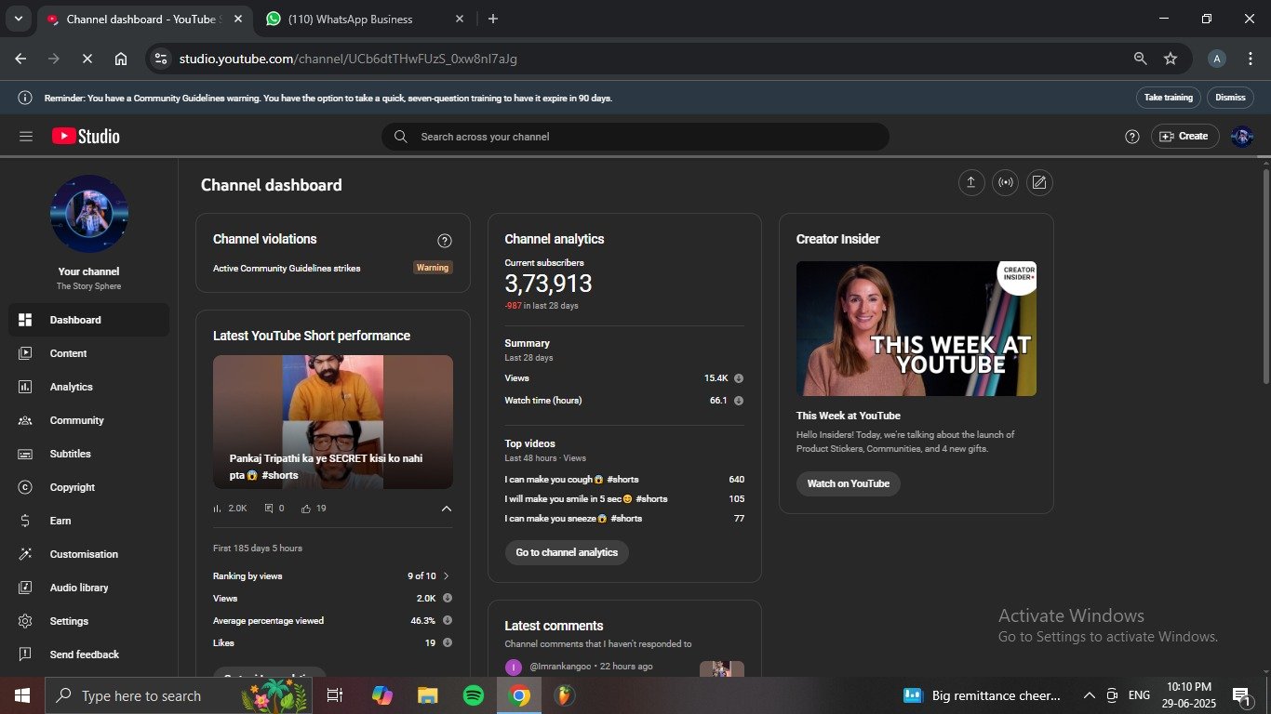
Task: Open 'I can make you cough' video
Action: 571,480
